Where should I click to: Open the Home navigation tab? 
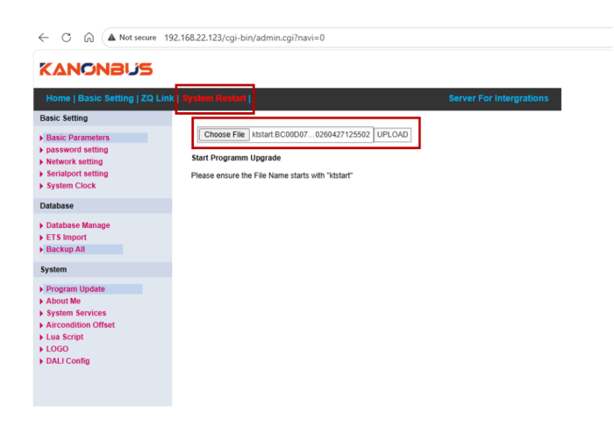click(x=58, y=98)
